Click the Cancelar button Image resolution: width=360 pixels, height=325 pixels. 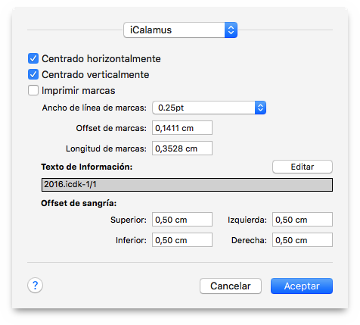tap(231, 286)
